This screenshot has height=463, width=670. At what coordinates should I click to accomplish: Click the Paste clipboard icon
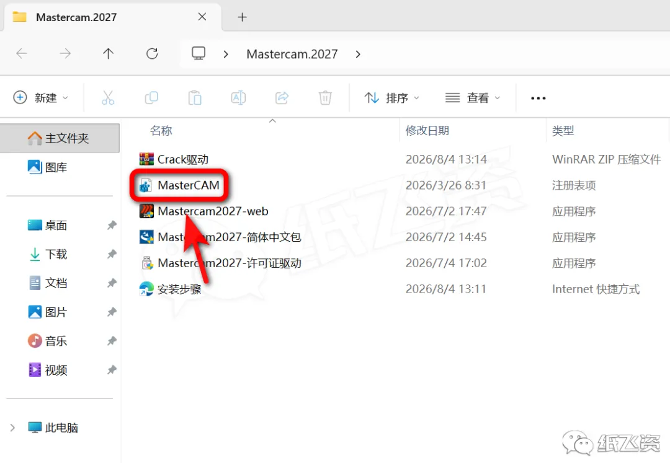coord(195,98)
